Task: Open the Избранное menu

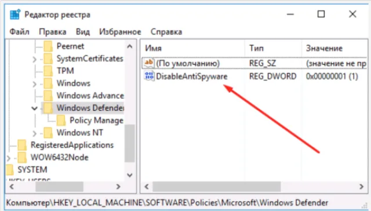Action: tap(120, 32)
